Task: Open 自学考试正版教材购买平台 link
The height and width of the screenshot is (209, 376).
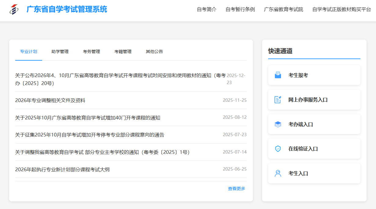Action: (x=341, y=9)
